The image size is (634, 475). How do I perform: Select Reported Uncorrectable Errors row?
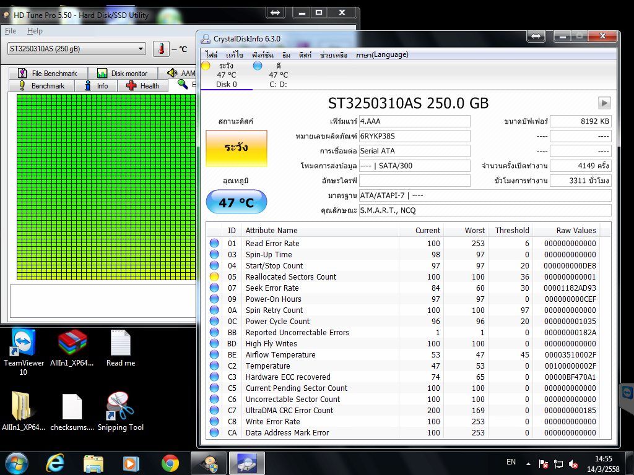coord(404,332)
